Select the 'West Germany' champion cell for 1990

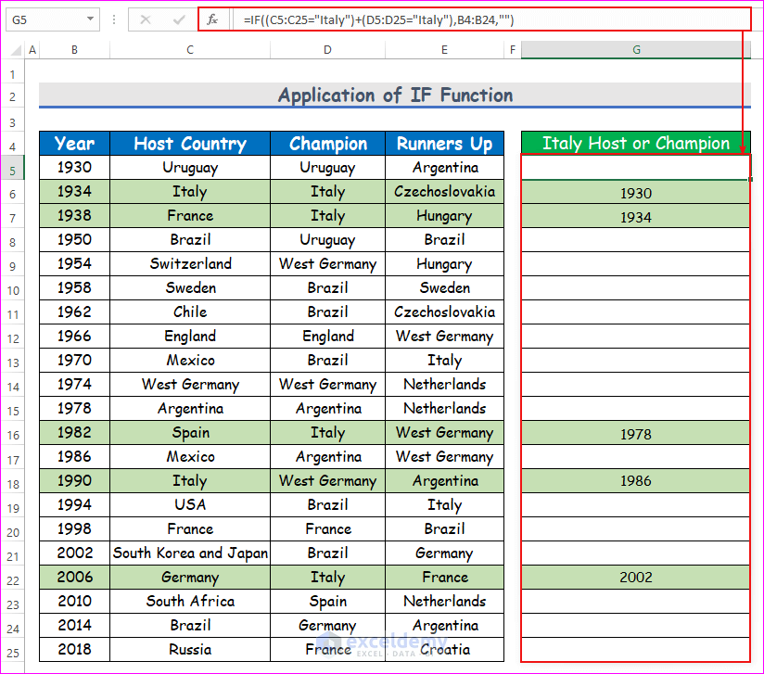[328, 480]
